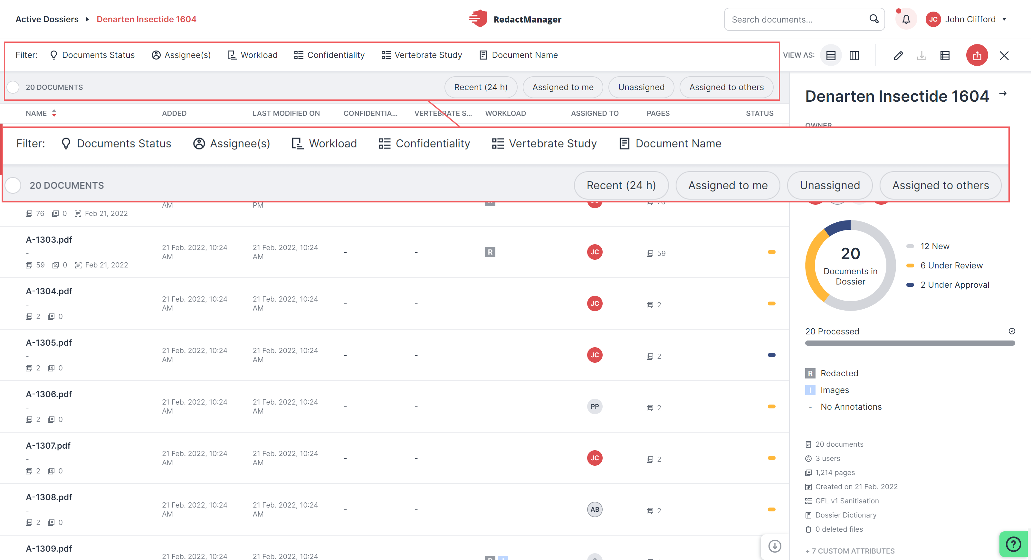Open document A-1305.pdf
Screen dimensions: 1031x560
[49, 343]
